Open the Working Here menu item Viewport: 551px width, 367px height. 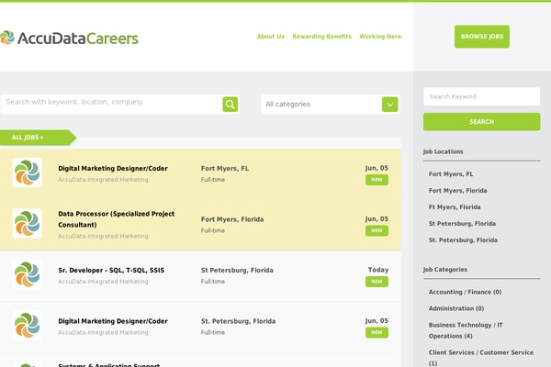(x=380, y=36)
